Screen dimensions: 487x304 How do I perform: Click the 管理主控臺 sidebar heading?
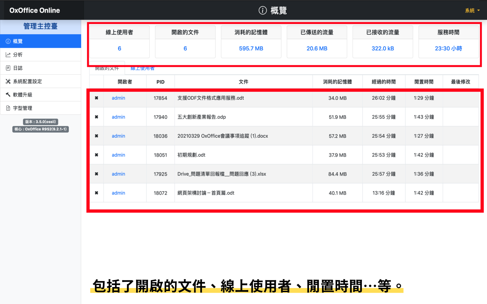(40, 26)
